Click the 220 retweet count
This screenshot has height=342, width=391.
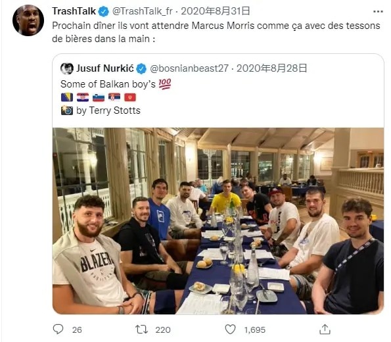click(163, 330)
